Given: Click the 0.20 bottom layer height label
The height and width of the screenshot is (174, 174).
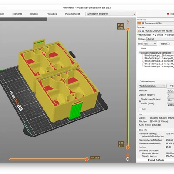Looking at the screenshot, I should [x=121, y=144].
